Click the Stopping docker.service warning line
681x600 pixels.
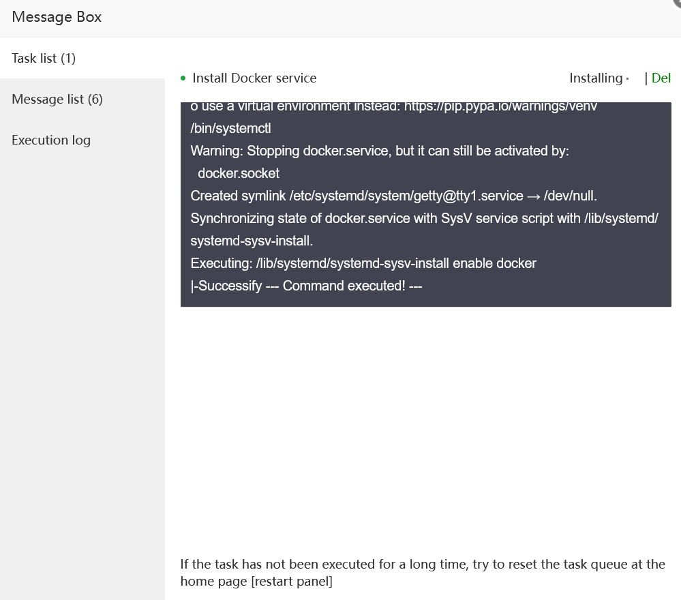[x=379, y=151]
